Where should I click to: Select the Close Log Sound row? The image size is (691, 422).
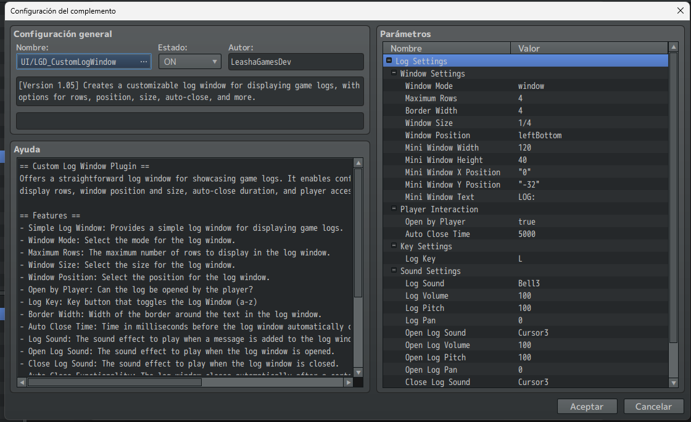526,382
